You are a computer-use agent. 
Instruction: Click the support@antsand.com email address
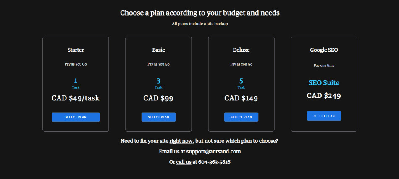click(x=214, y=151)
